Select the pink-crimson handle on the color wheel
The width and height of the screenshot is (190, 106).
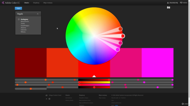[121, 43]
